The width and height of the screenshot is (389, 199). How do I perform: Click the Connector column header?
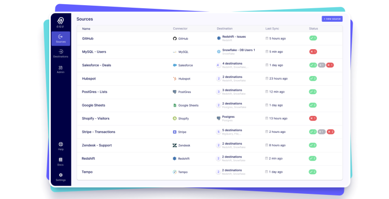[180, 28]
